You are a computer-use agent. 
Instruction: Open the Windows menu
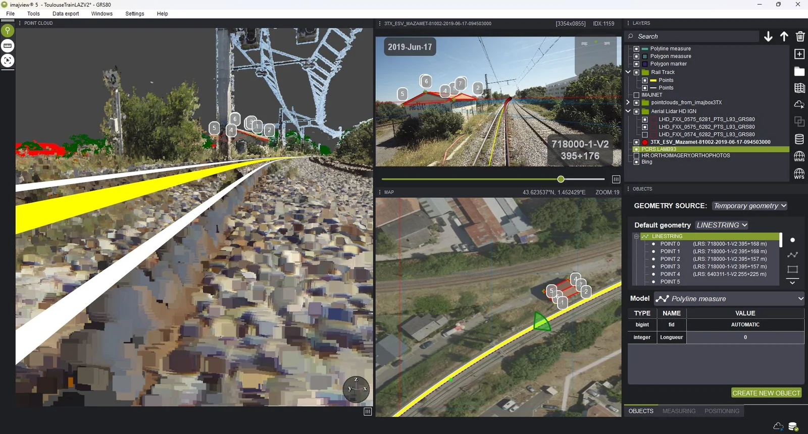coord(102,14)
